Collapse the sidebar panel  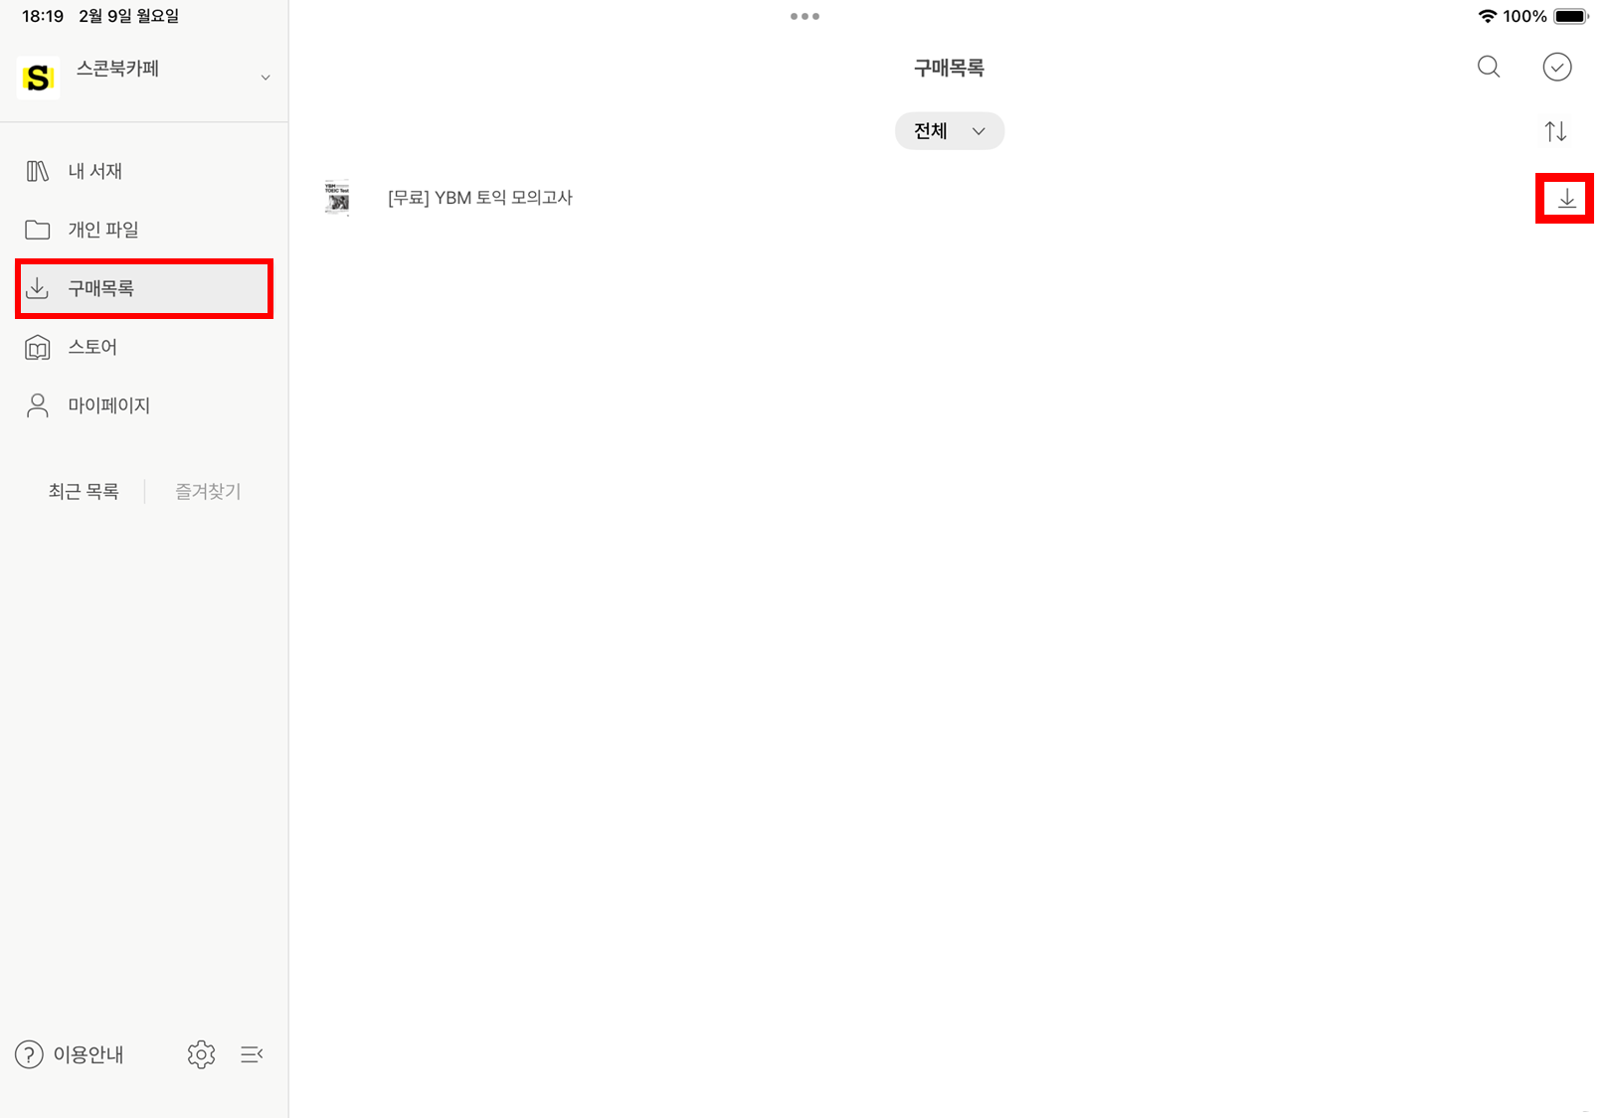coord(252,1054)
